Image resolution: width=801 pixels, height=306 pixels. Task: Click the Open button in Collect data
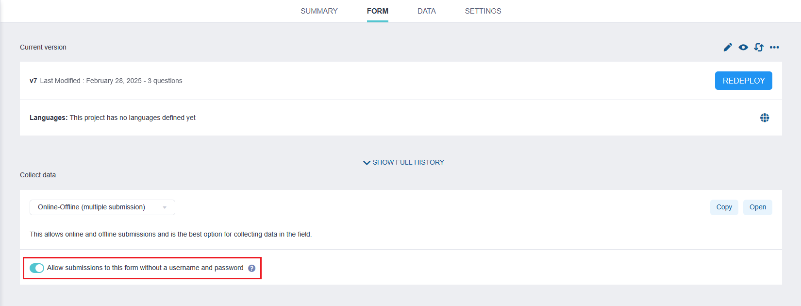(757, 207)
